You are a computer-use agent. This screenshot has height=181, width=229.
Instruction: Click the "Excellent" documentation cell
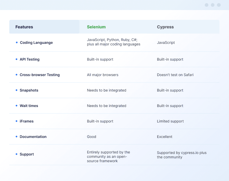[x=165, y=137]
